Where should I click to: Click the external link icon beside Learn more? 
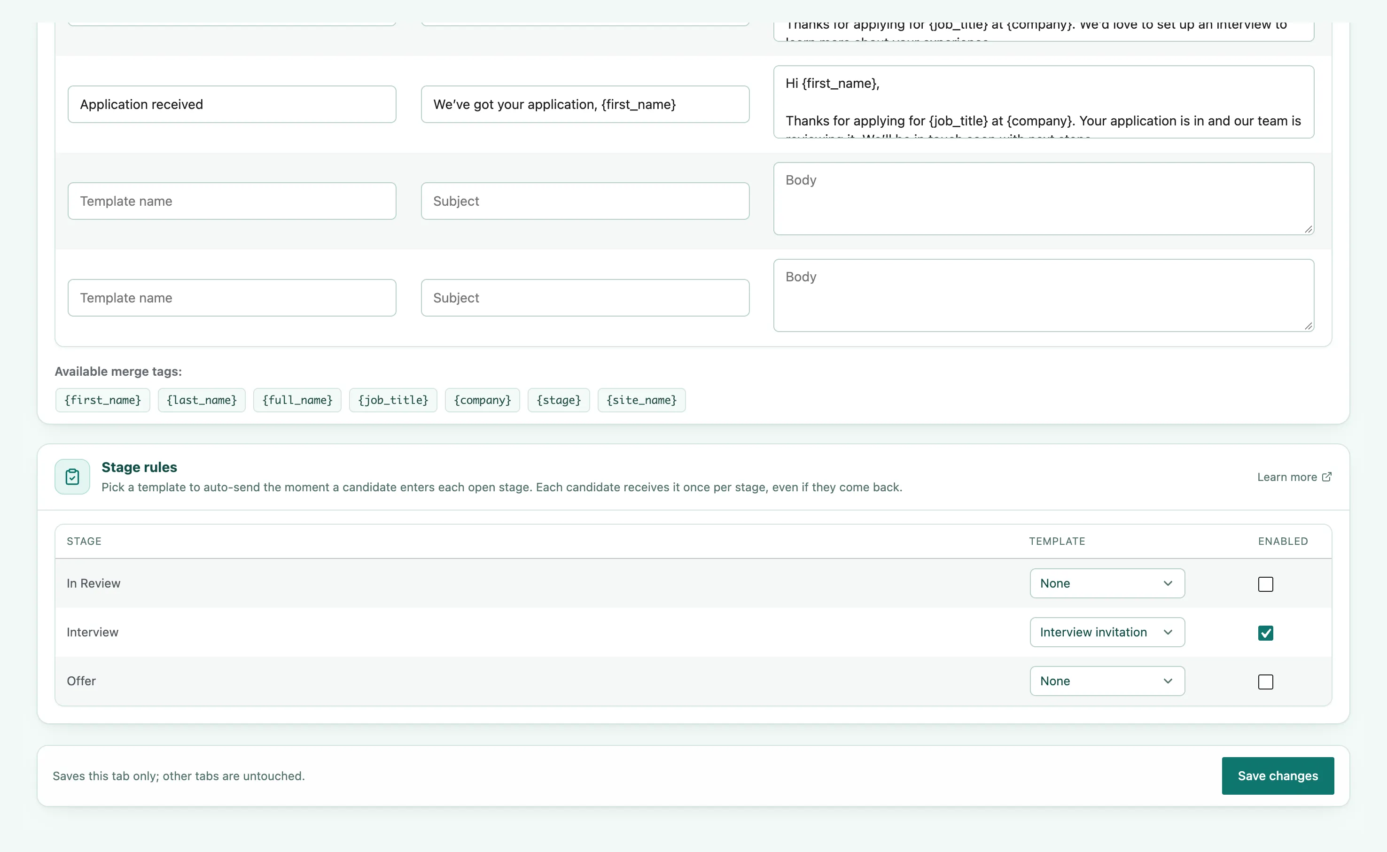click(1327, 477)
